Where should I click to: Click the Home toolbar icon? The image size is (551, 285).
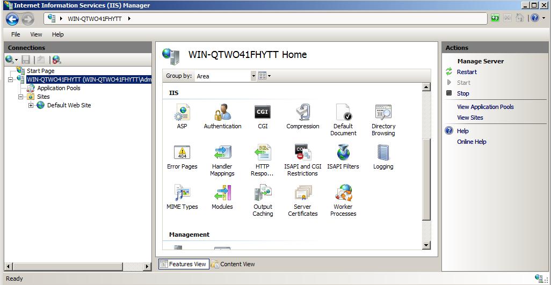coord(520,18)
